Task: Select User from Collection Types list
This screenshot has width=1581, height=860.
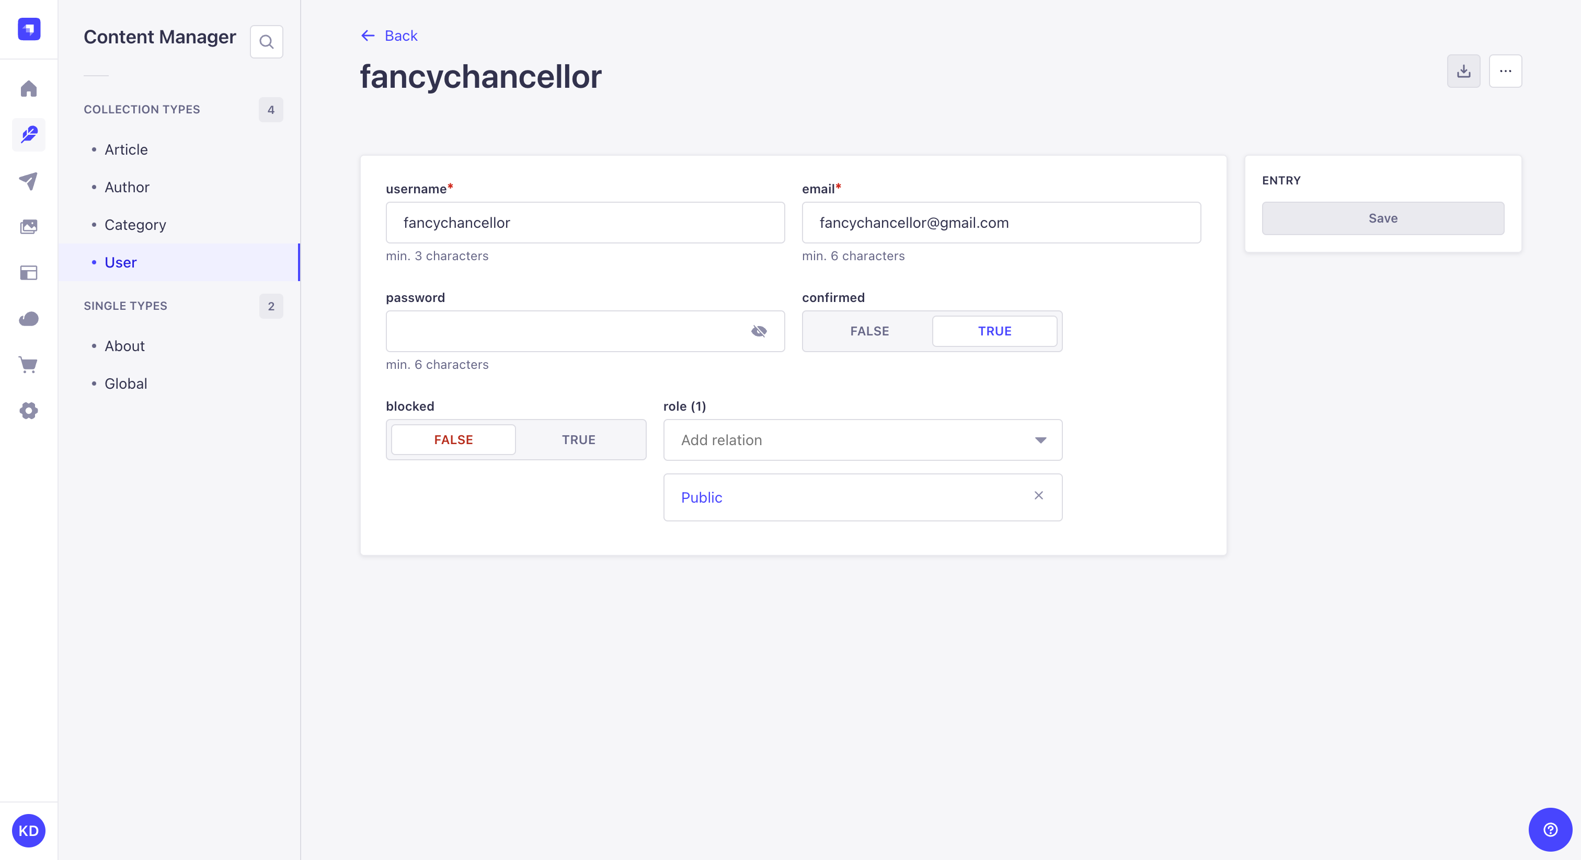Action: (120, 262)
